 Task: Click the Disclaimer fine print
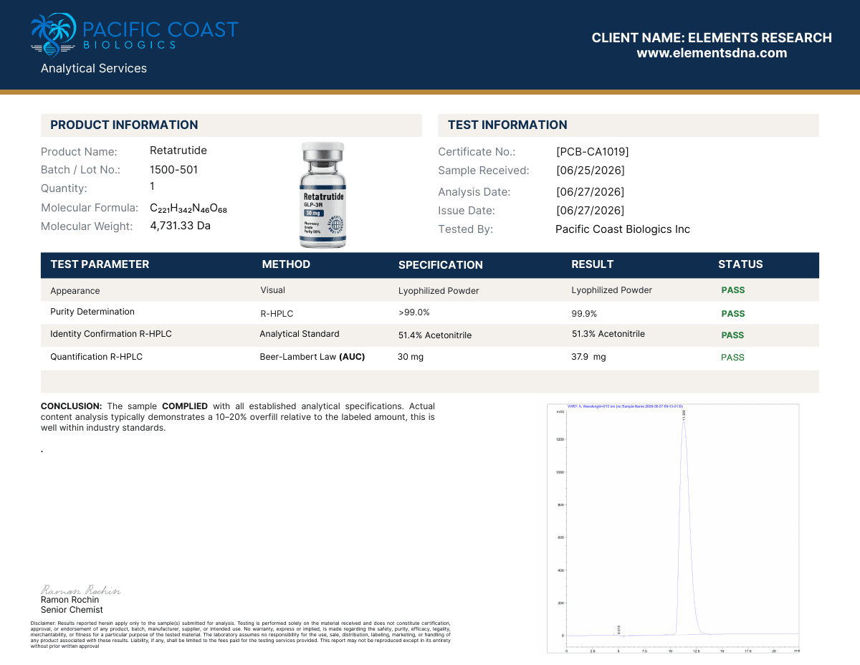[241, 635]
